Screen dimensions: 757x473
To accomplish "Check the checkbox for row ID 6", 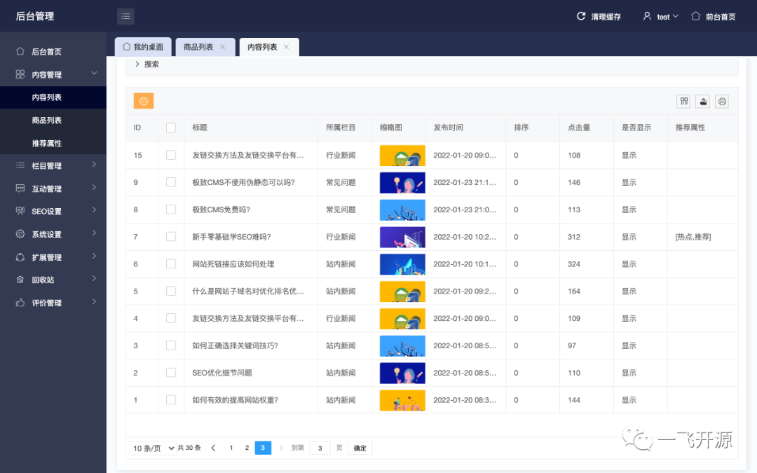I will click(x=171, y=263).
